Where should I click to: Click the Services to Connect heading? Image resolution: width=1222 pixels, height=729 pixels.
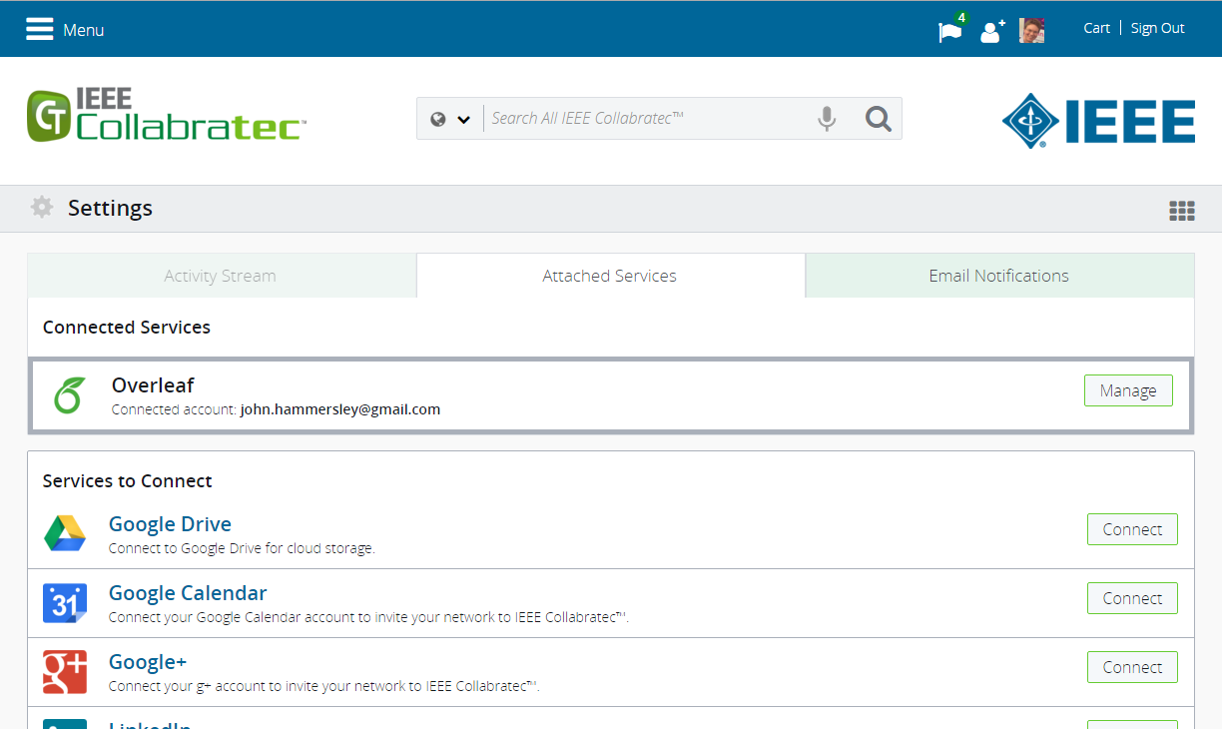pos(128,481)
